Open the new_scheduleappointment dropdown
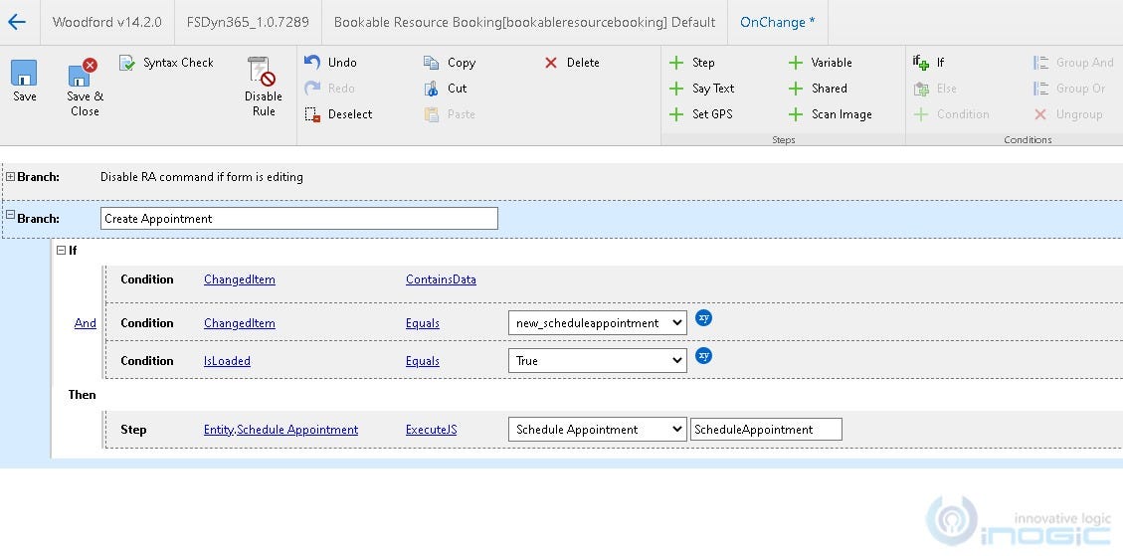The height and width of the screenshot is (556, 1123). click(598, 322)
